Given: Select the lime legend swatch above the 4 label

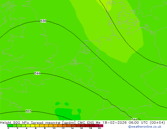Looking at the screenshot, I should click(x=28, y=126).
